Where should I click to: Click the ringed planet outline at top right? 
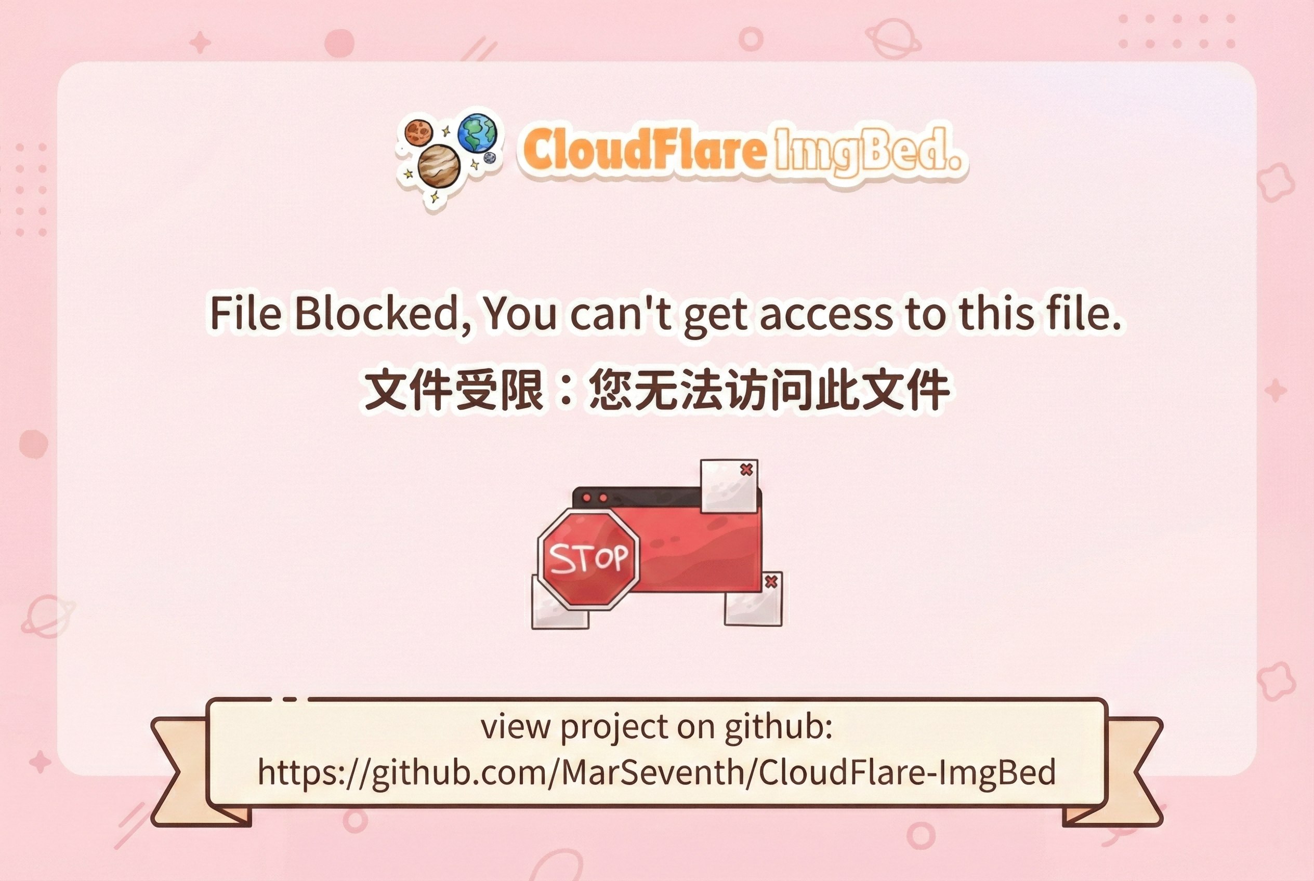892,38
